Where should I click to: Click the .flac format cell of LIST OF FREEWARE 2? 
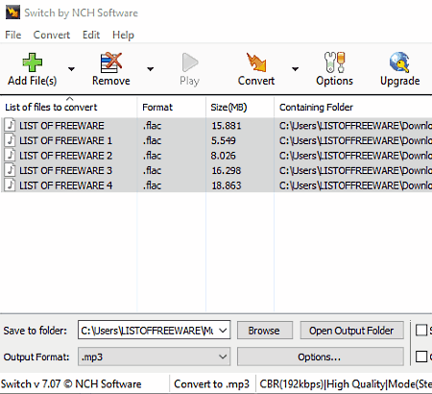152,156
